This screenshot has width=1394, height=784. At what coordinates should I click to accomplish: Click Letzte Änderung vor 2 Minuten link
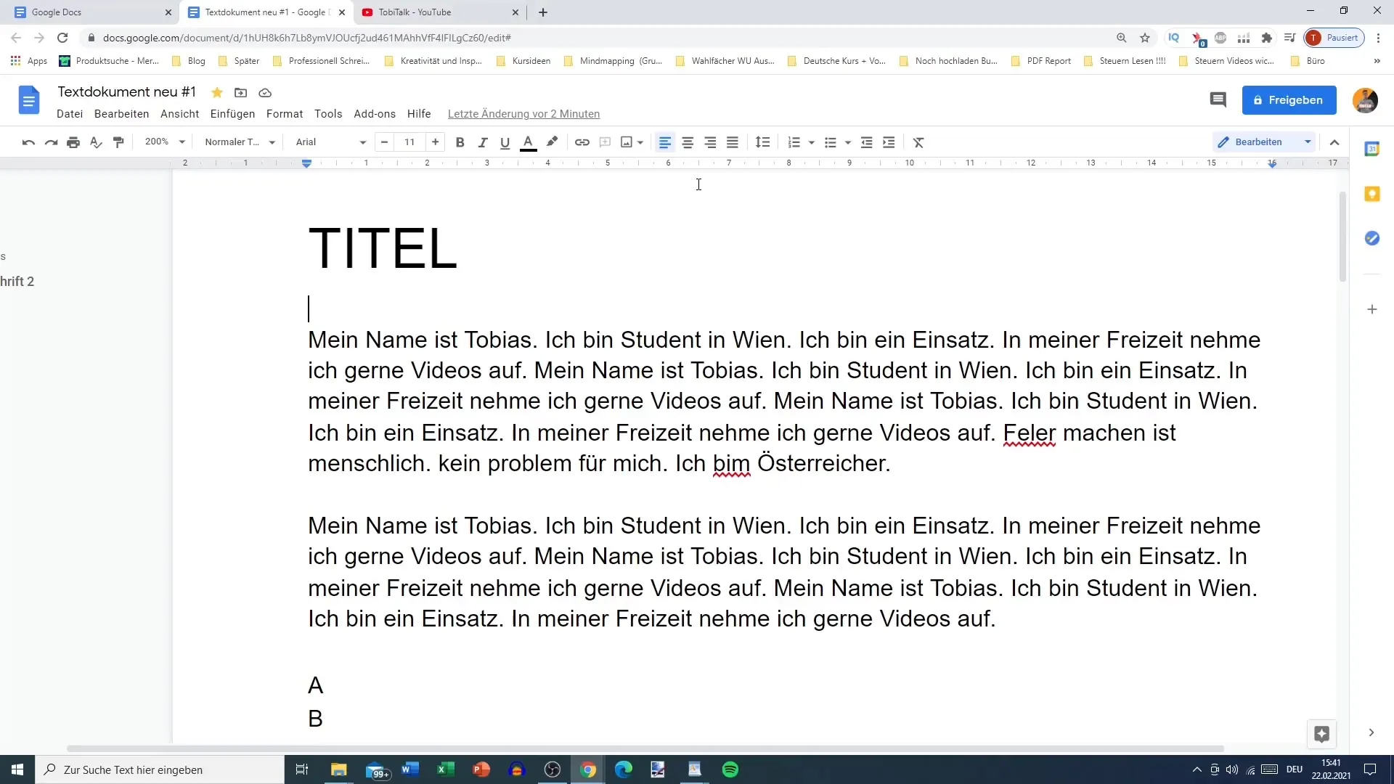(525, 114)
